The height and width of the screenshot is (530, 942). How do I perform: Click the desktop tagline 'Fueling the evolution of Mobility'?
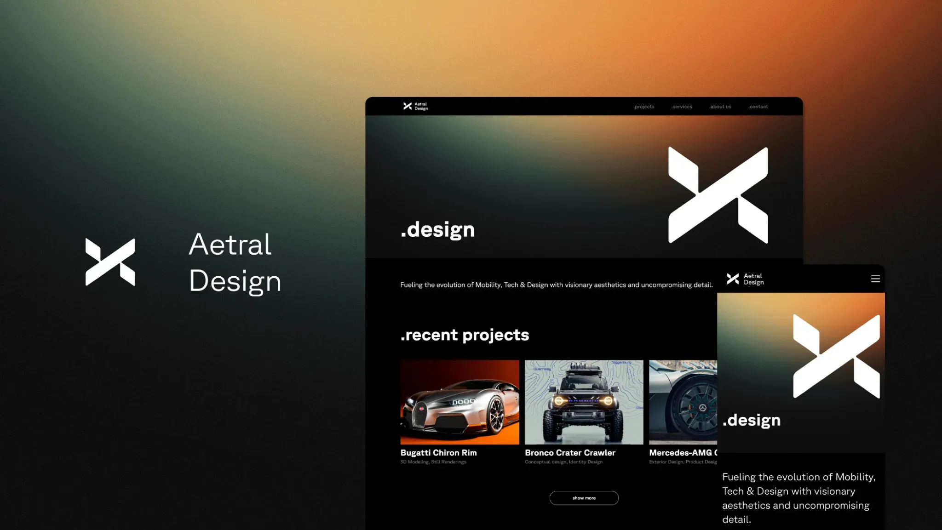pos(557,285)
